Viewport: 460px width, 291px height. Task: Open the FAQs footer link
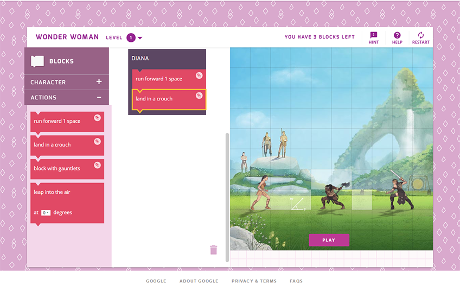(296, 281)
